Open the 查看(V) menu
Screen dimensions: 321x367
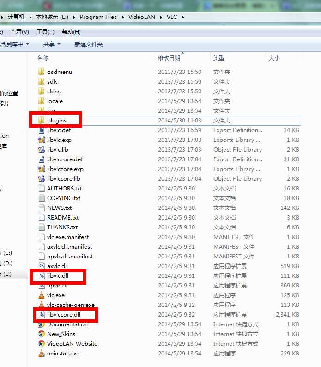tap(20, 32)
